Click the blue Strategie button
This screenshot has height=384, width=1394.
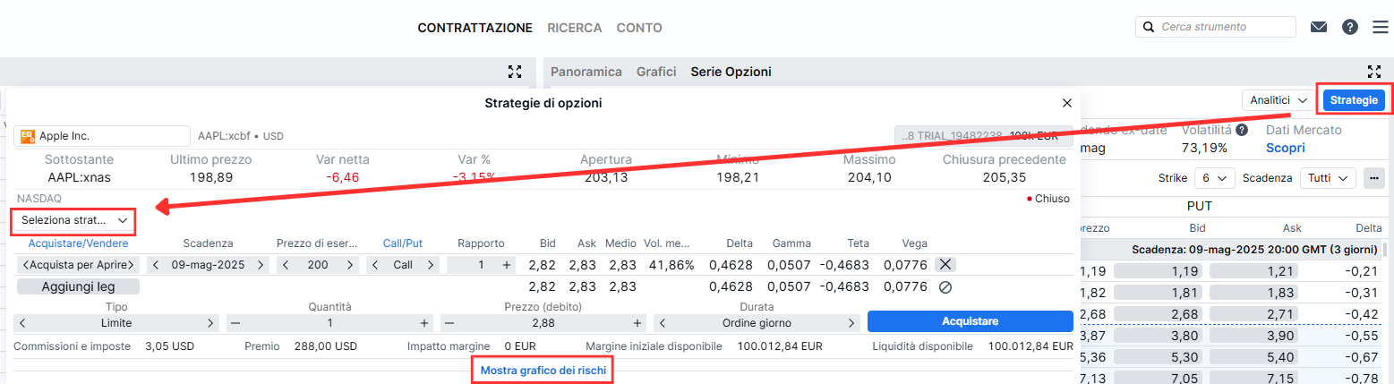click(1354, 100)
